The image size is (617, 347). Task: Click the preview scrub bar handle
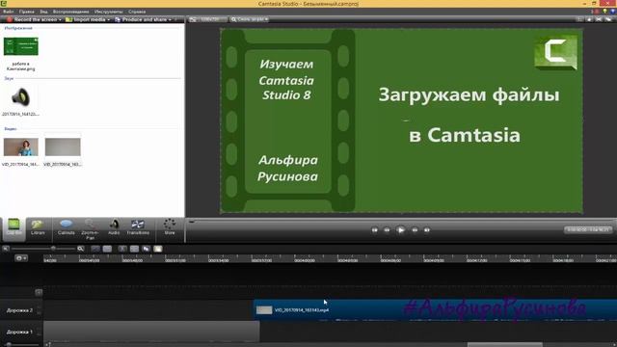pos(192,222)
